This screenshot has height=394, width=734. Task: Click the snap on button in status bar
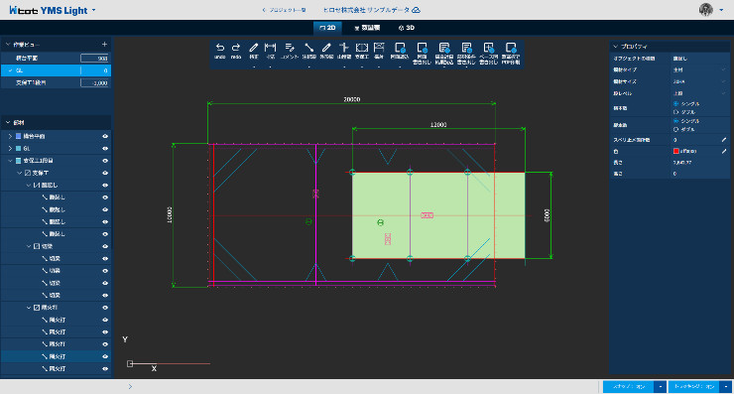[x=629, y=386]
